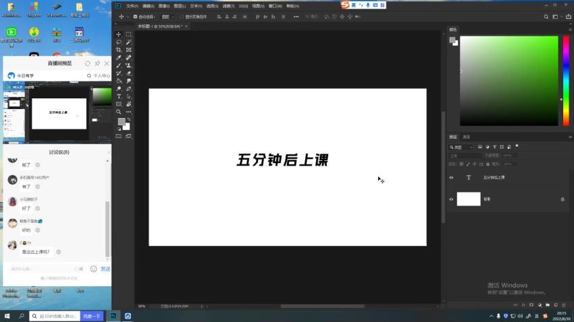This screenshot has height=322, width=574.
Task: Hide the 背景 layer with eye icon
Action: [x=451, y=199]
